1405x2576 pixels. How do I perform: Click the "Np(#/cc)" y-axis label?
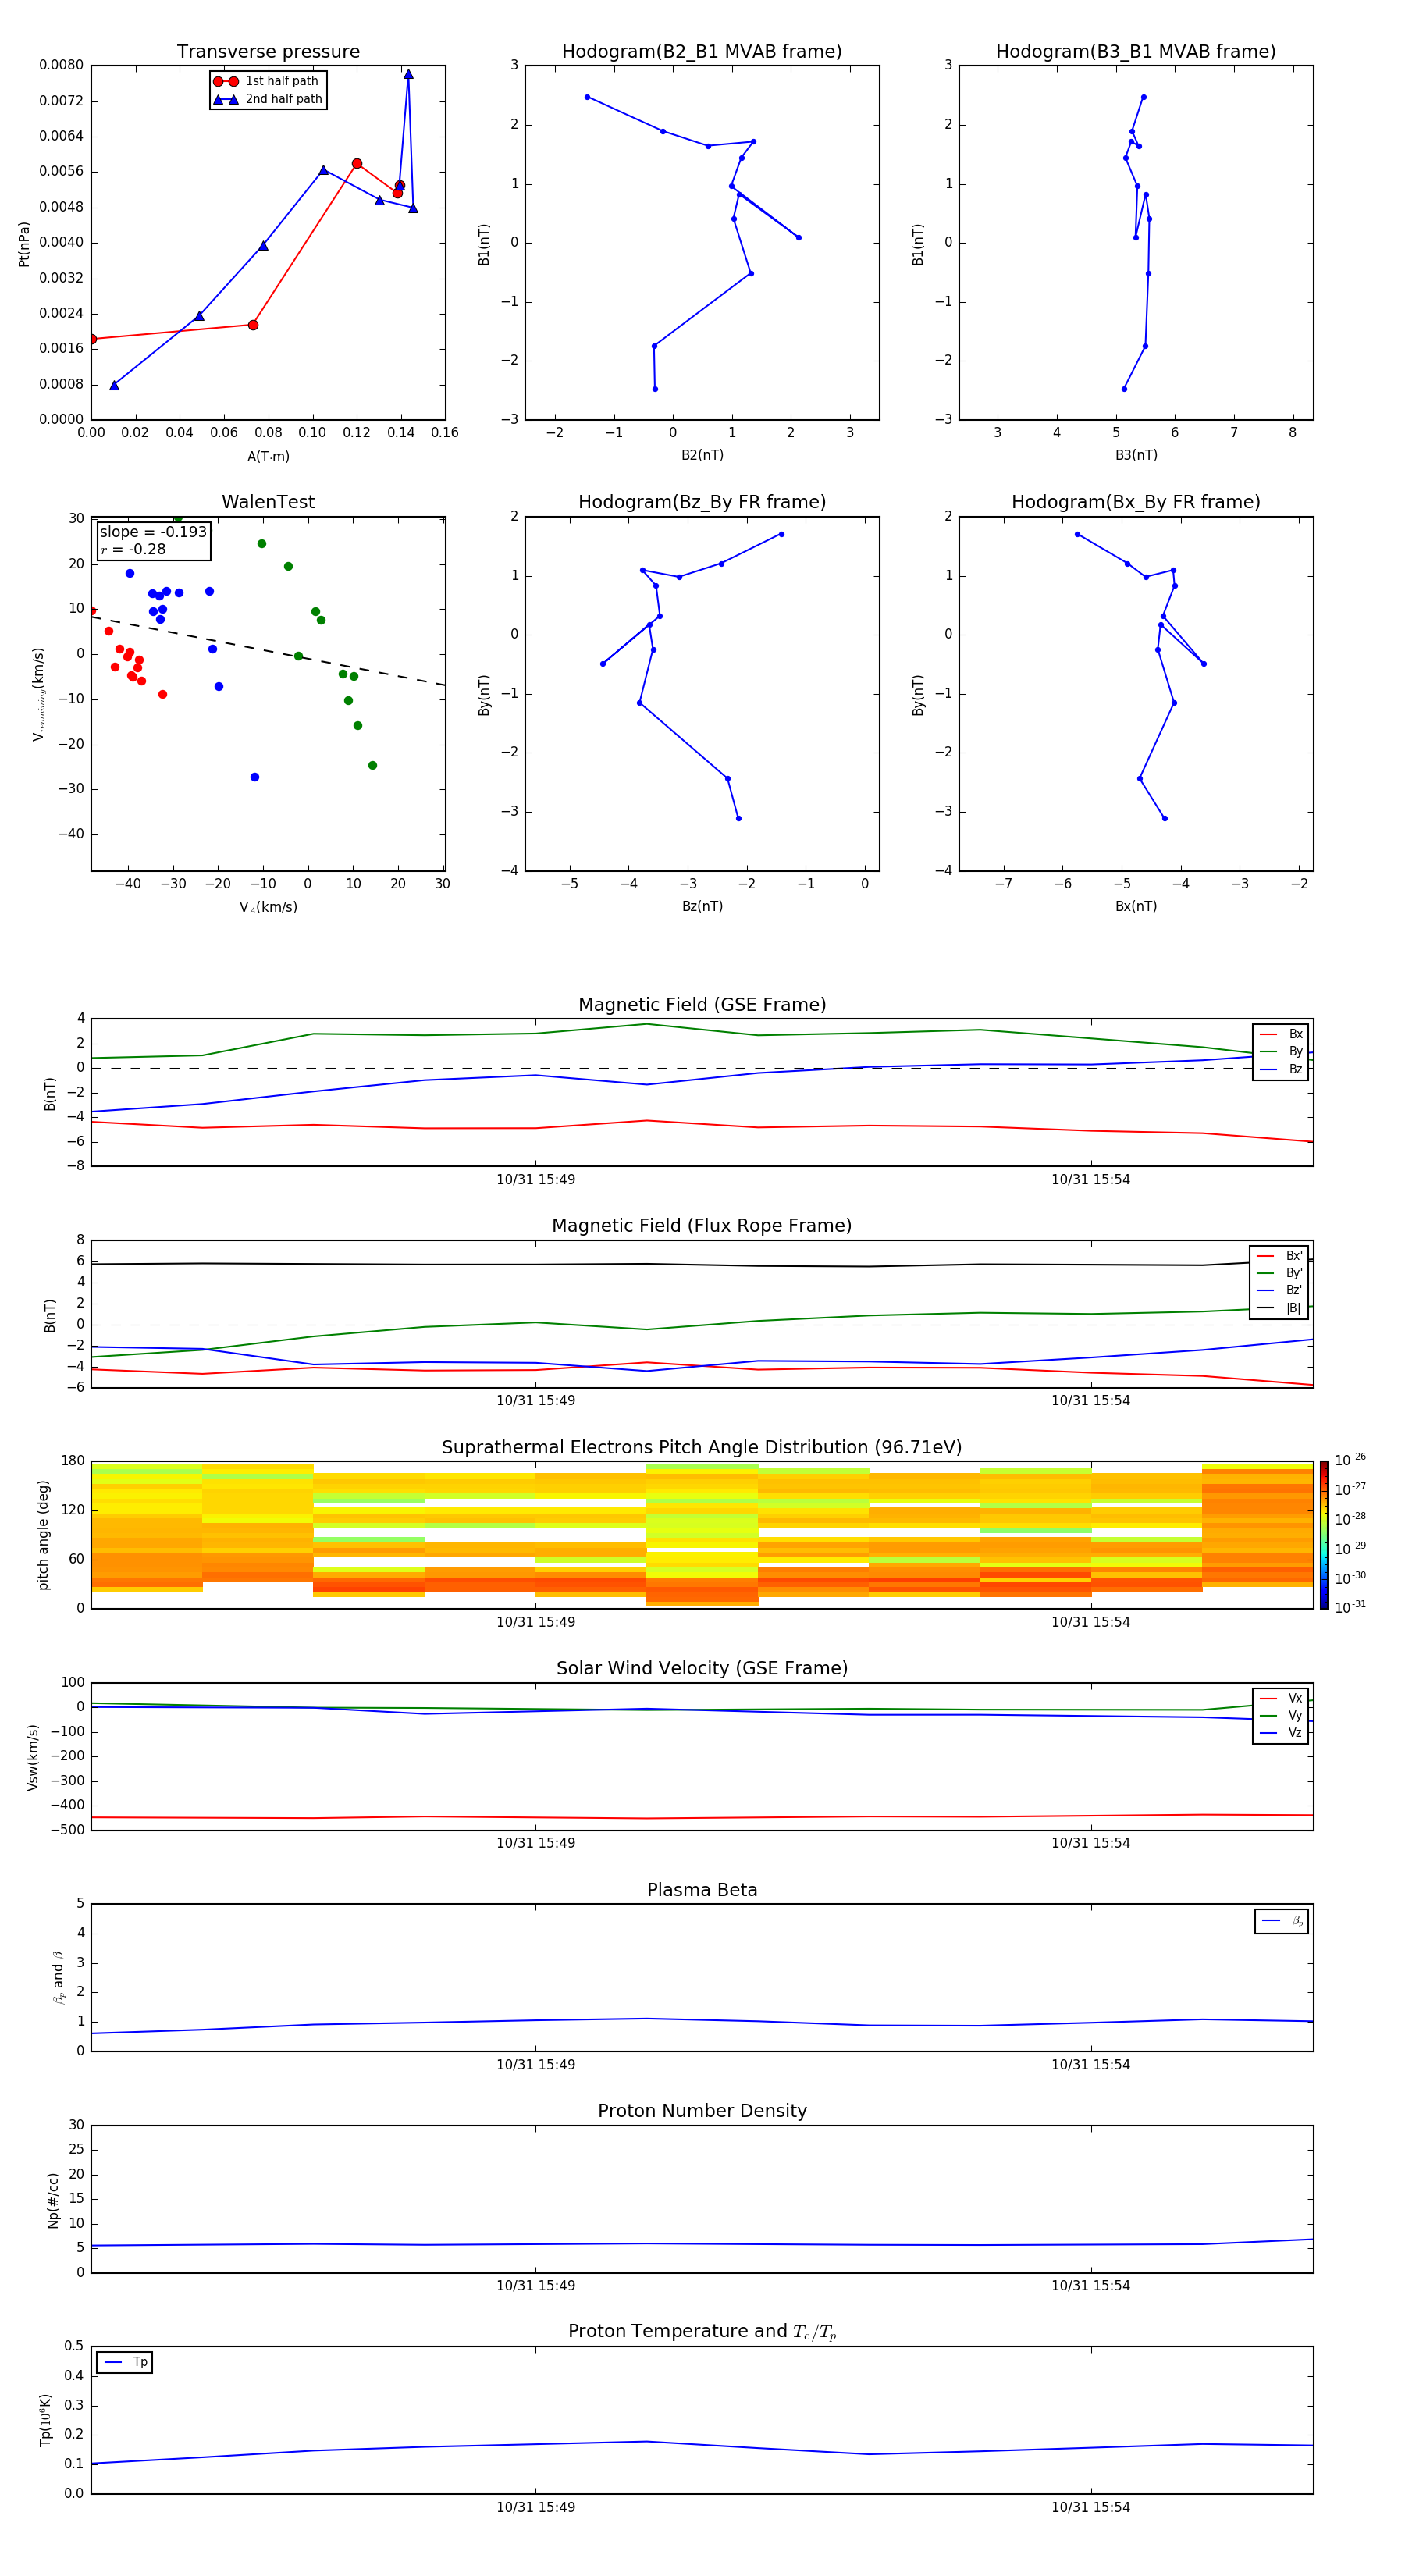point(53,2200)
